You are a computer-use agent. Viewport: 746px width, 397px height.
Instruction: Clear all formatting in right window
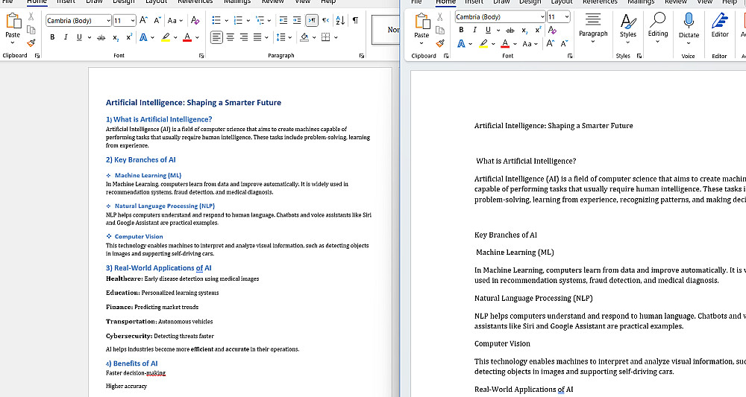(552, 30)
